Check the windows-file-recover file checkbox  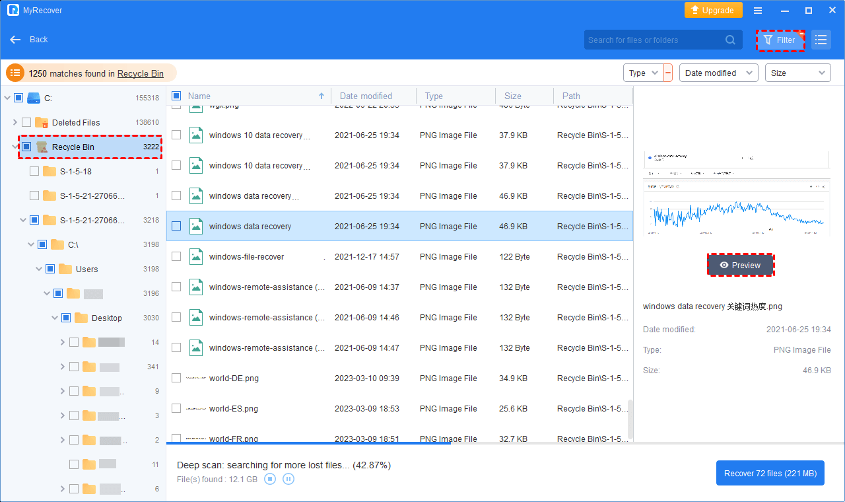176,256
